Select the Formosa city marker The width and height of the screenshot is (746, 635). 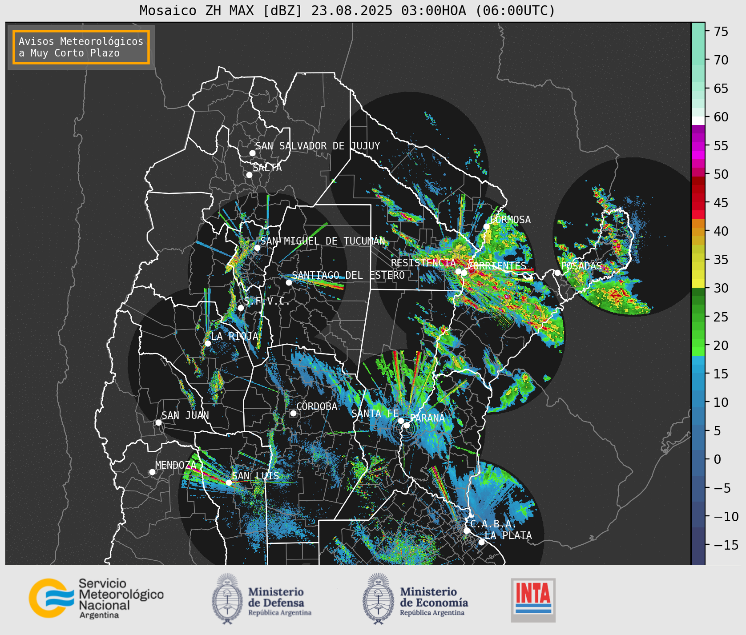tap(487, 226)
